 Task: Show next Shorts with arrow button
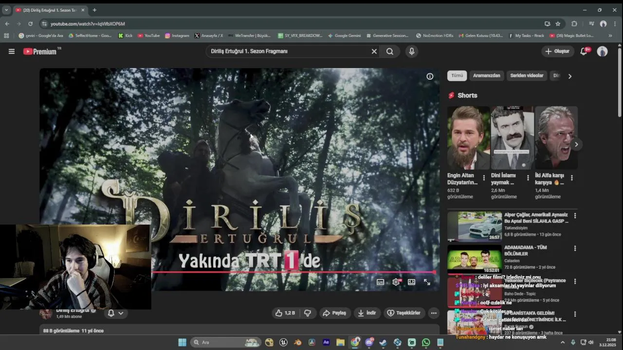(x=576, y=144)
